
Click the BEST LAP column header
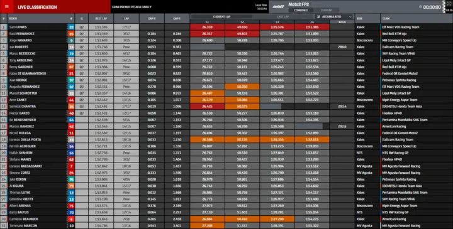tap(101, 18)
